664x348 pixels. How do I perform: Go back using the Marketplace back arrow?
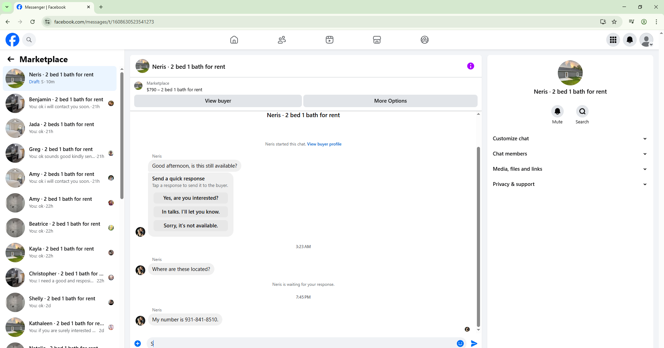pos(11,59)
